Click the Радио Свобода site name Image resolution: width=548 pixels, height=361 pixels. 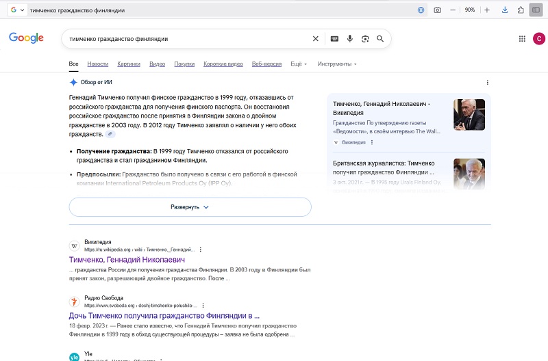click(x=104, y=298)
